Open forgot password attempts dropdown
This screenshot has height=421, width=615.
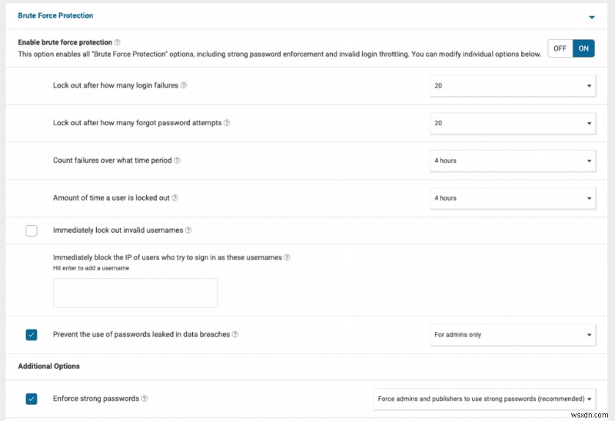tap(512, 123)
